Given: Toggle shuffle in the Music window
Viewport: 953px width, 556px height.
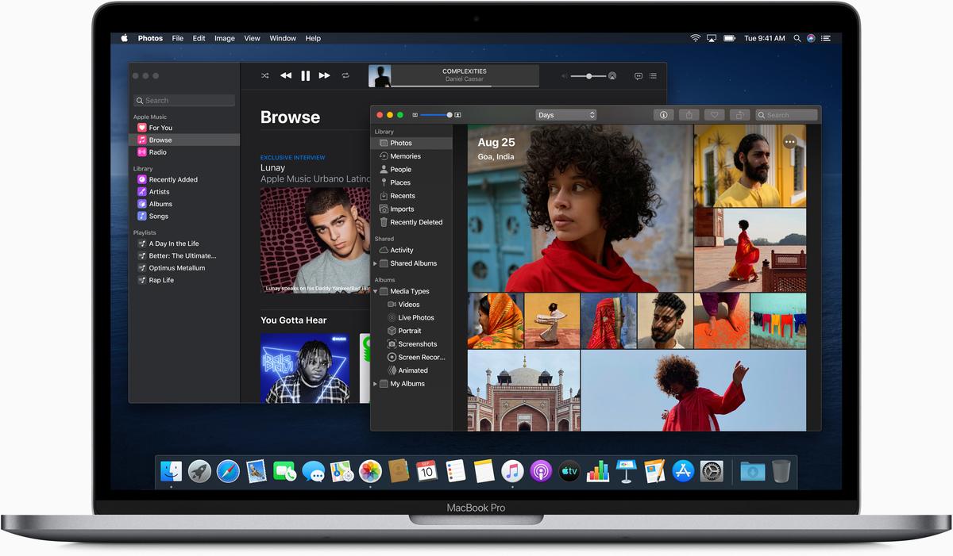Looking at the screenshot, I should pyautogui.click(x=265, y=75).
